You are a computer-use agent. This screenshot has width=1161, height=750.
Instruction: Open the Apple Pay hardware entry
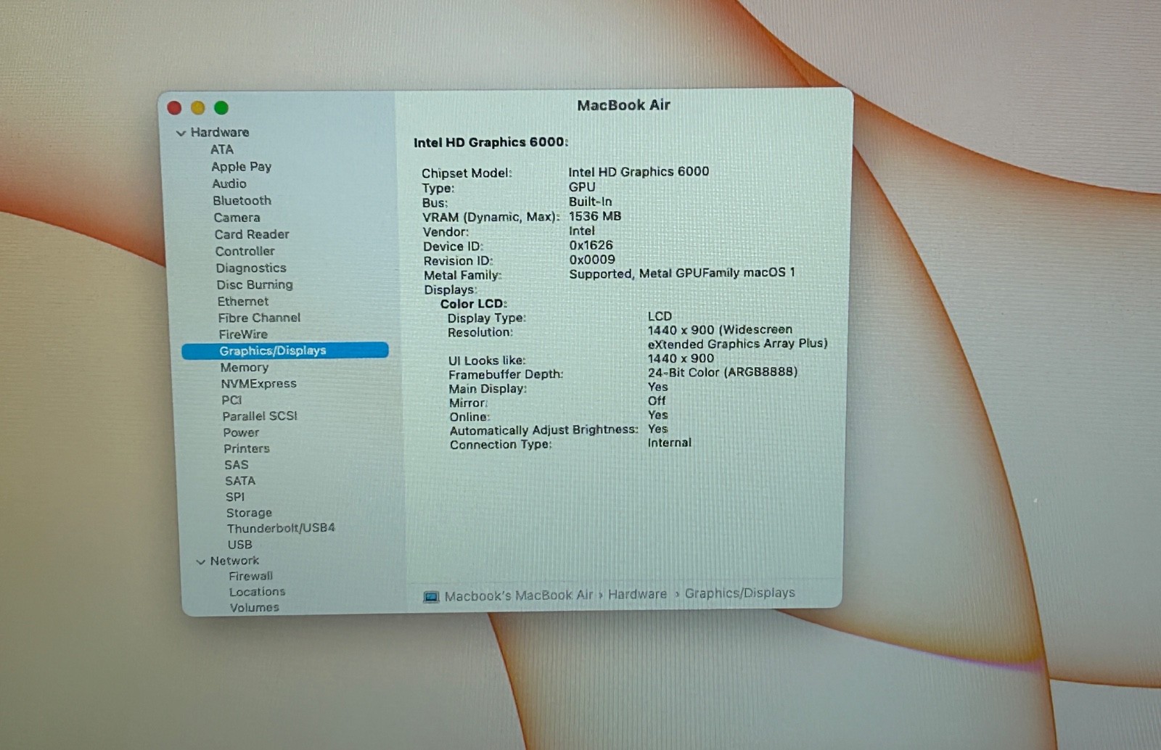point(242,167)
